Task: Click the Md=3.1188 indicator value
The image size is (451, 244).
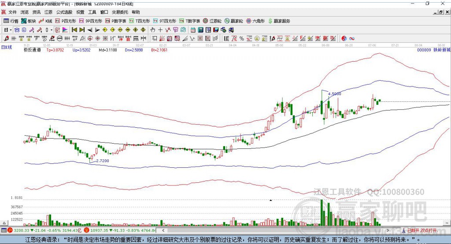Action: coord(108,50)
